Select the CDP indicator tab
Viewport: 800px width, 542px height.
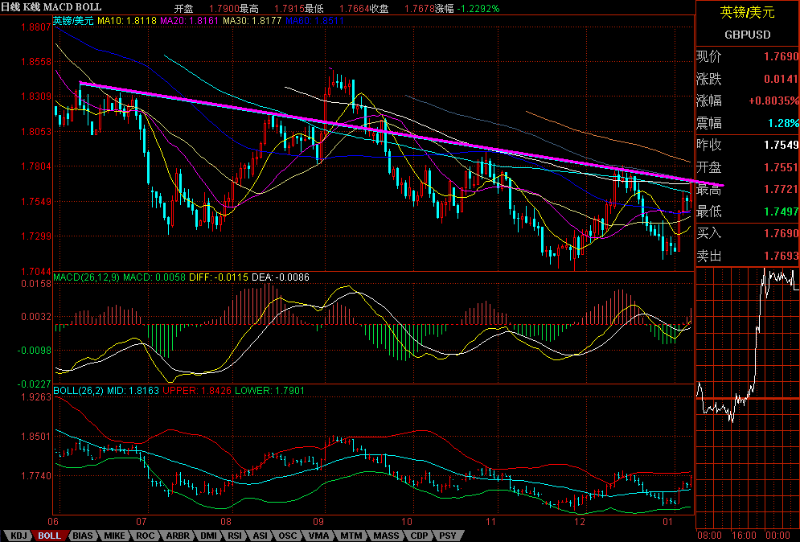click(x=419, y=536)
